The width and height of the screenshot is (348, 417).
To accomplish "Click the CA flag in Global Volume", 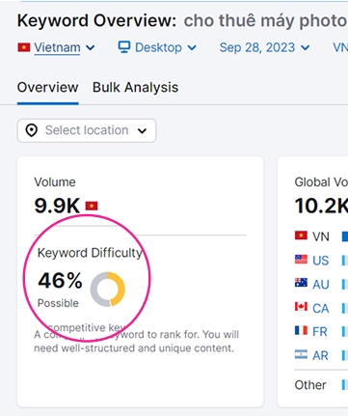I will coord(301,307).
